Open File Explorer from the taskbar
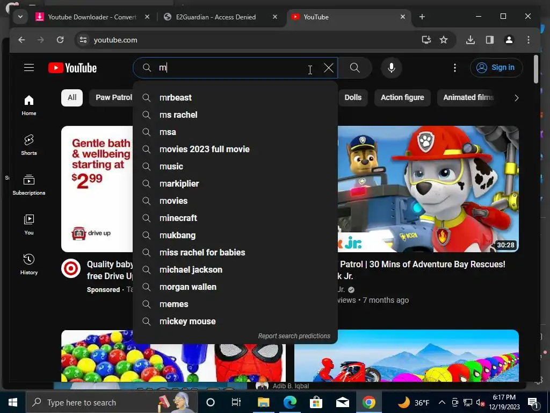The width and height of the screenshot is (550, 413). 263,402
